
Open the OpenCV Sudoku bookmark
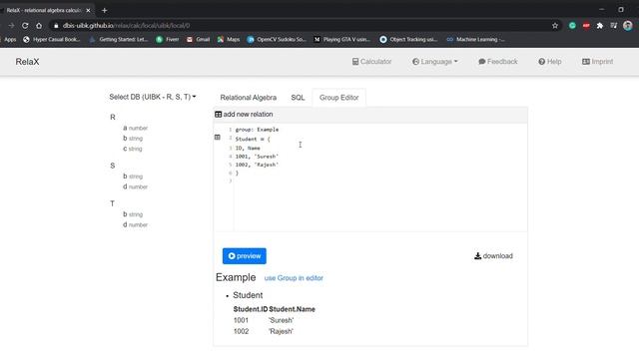point(277,40)
